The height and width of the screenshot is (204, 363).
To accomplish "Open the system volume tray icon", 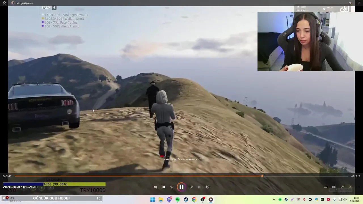I will (345, 199).
